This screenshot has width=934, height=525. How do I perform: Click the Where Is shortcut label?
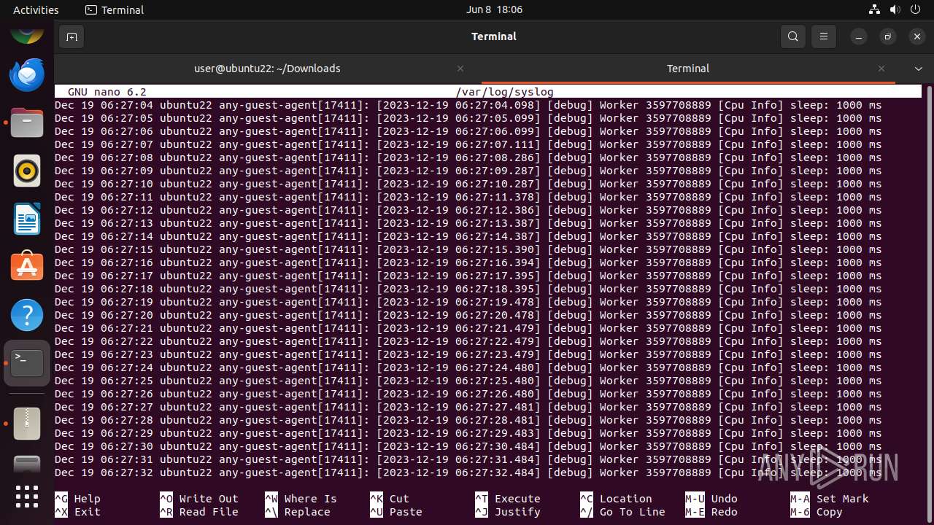coord(311,499)
